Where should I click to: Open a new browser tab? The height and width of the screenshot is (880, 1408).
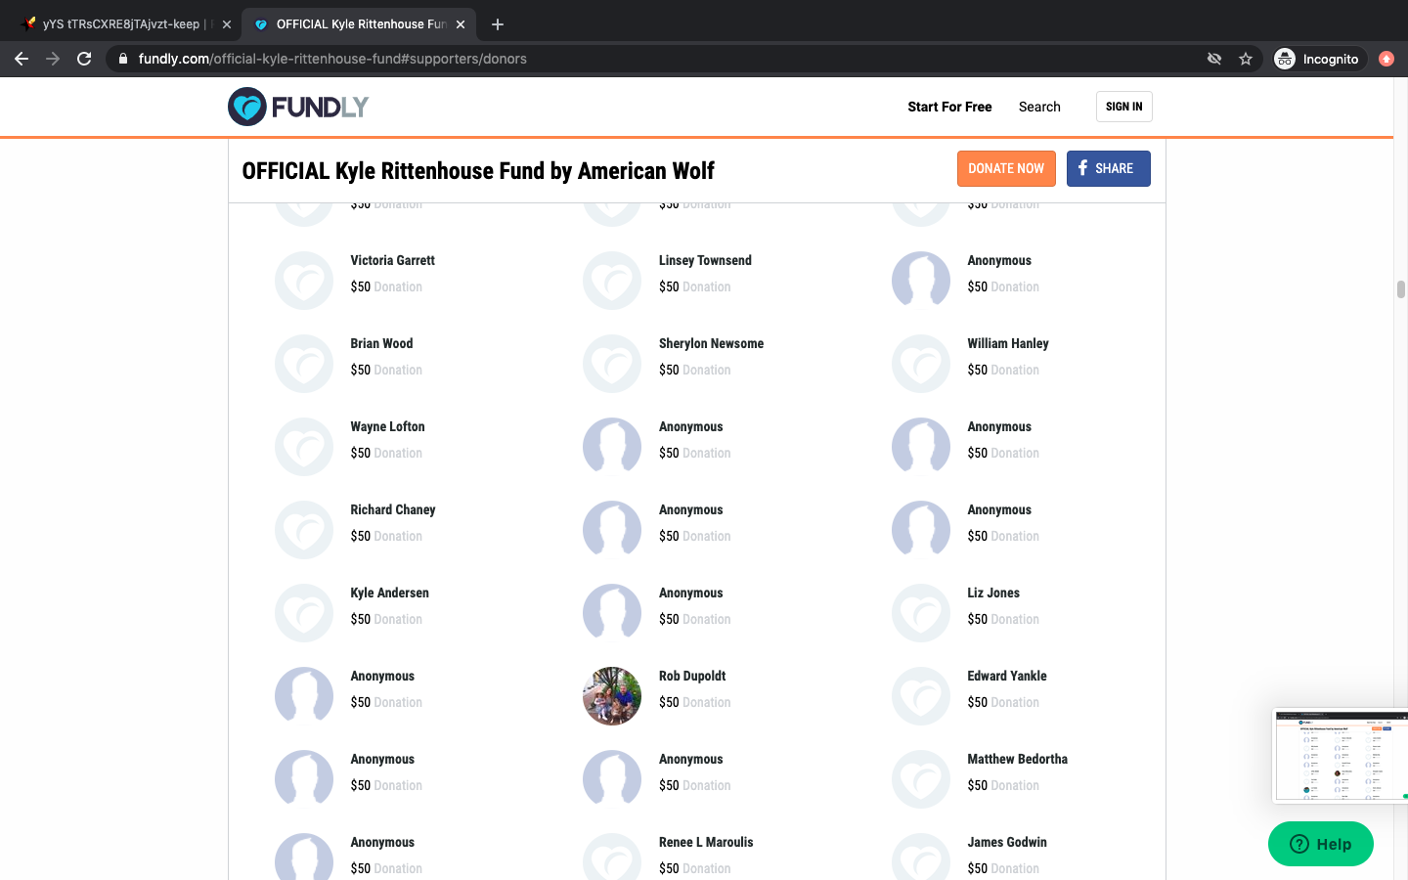pyautogui.click(x=498, y=24)
